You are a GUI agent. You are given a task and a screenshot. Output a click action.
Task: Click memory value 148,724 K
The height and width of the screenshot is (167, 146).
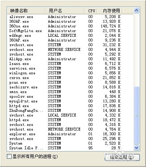[111, 26]
